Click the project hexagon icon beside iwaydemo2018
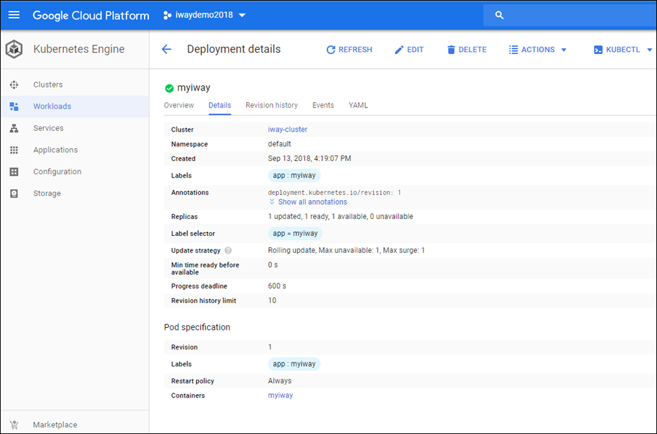The image size is (657, 434). 167,15
